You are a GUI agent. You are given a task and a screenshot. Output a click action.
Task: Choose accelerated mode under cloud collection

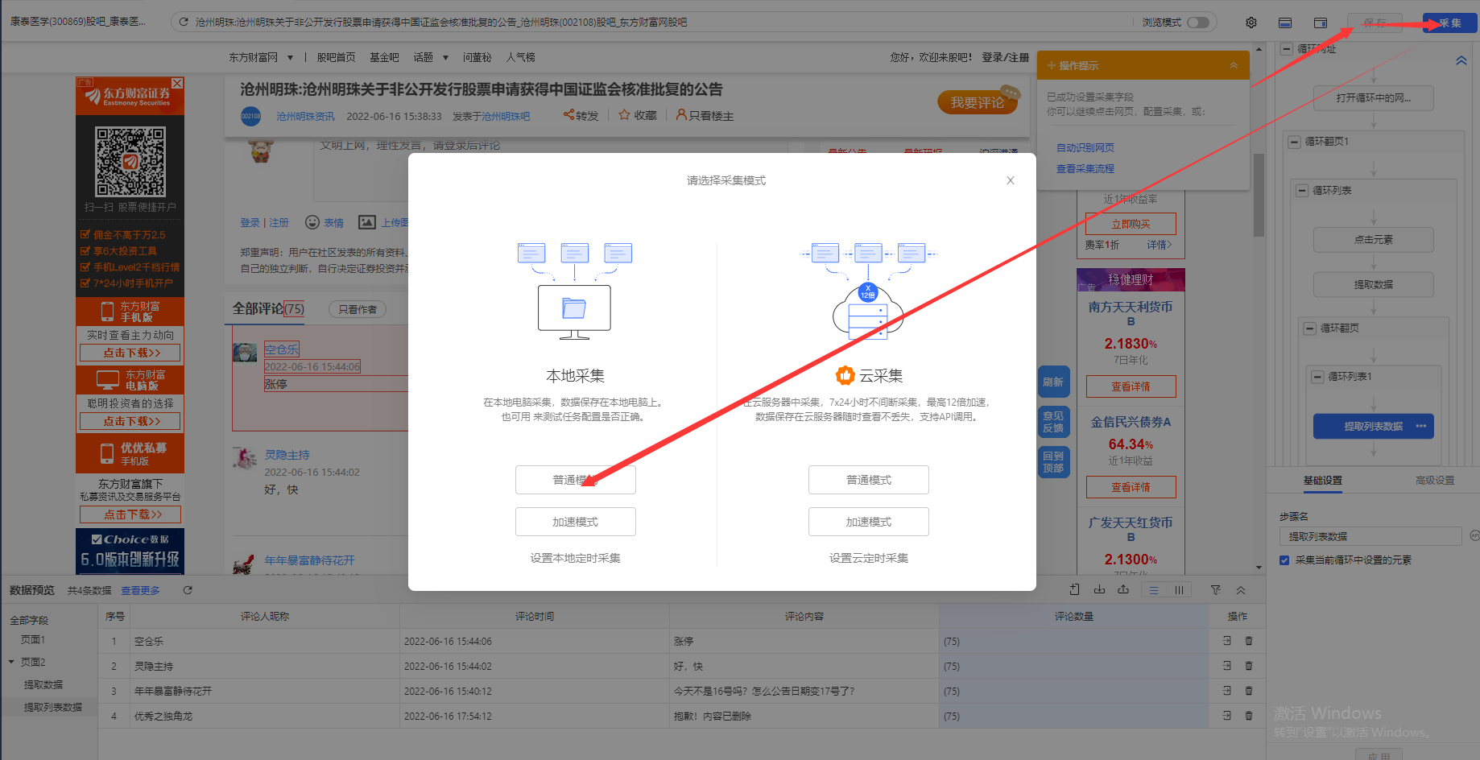click(868, 522)
